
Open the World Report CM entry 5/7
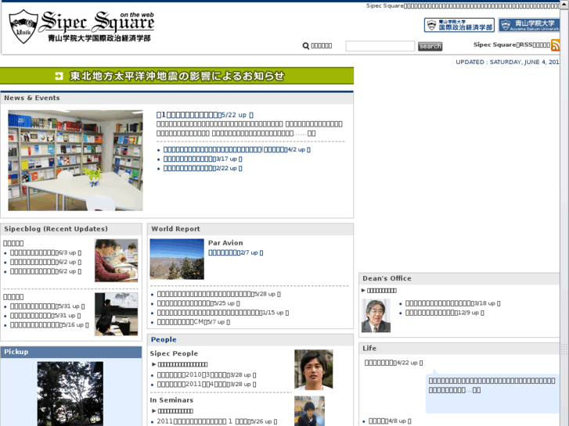(x=193, y=322)
